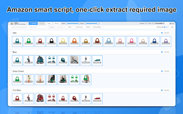Image resolution: width=183 pixels, height=114 pixels.
Task: Open the View options button
Action: point(88,27)
